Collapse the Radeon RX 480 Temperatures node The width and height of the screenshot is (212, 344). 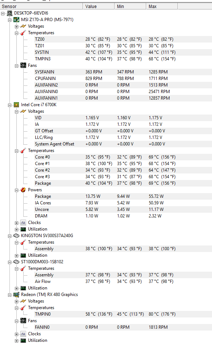16,308
